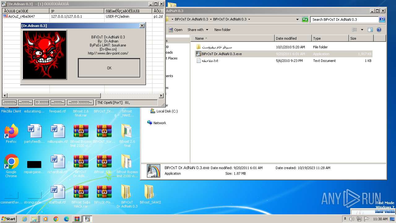
Task: Click OK in the Dr.Adnan 0.3 dialog
Action: [x=109, y=68]
